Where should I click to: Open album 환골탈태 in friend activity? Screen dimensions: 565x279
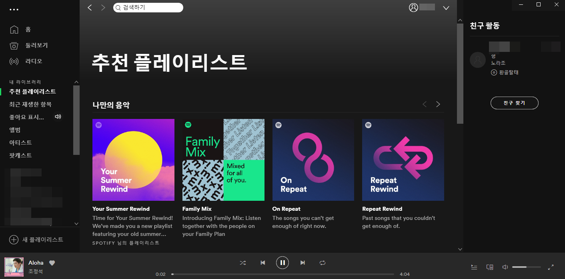click(509, 73)
